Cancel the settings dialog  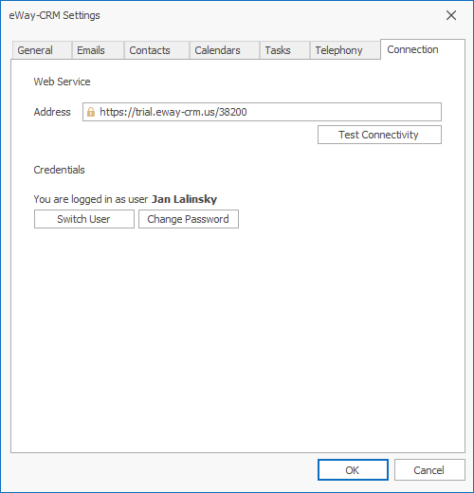(429, 470)
